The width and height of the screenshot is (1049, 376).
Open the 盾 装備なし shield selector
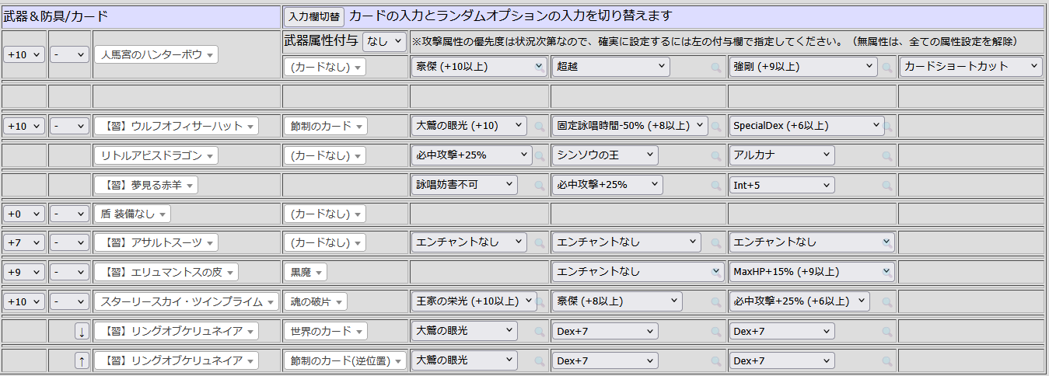pyautogui.click(x=132, y=214)
